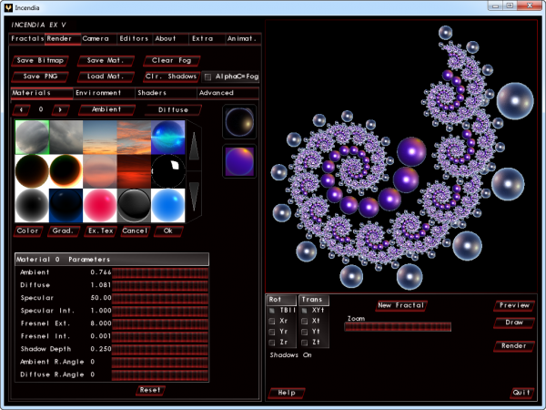Viewport: 546px width, 410px height.
Task: Pick the pink sphere material thumbnail
Action: pos(100,206)
